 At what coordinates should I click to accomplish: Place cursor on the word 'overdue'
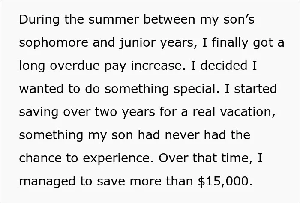pyautogui.click(x=75, y=66)
